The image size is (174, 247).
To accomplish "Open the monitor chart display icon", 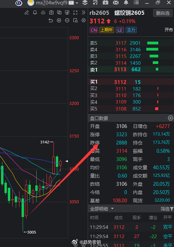I will [x=67, y=12].
